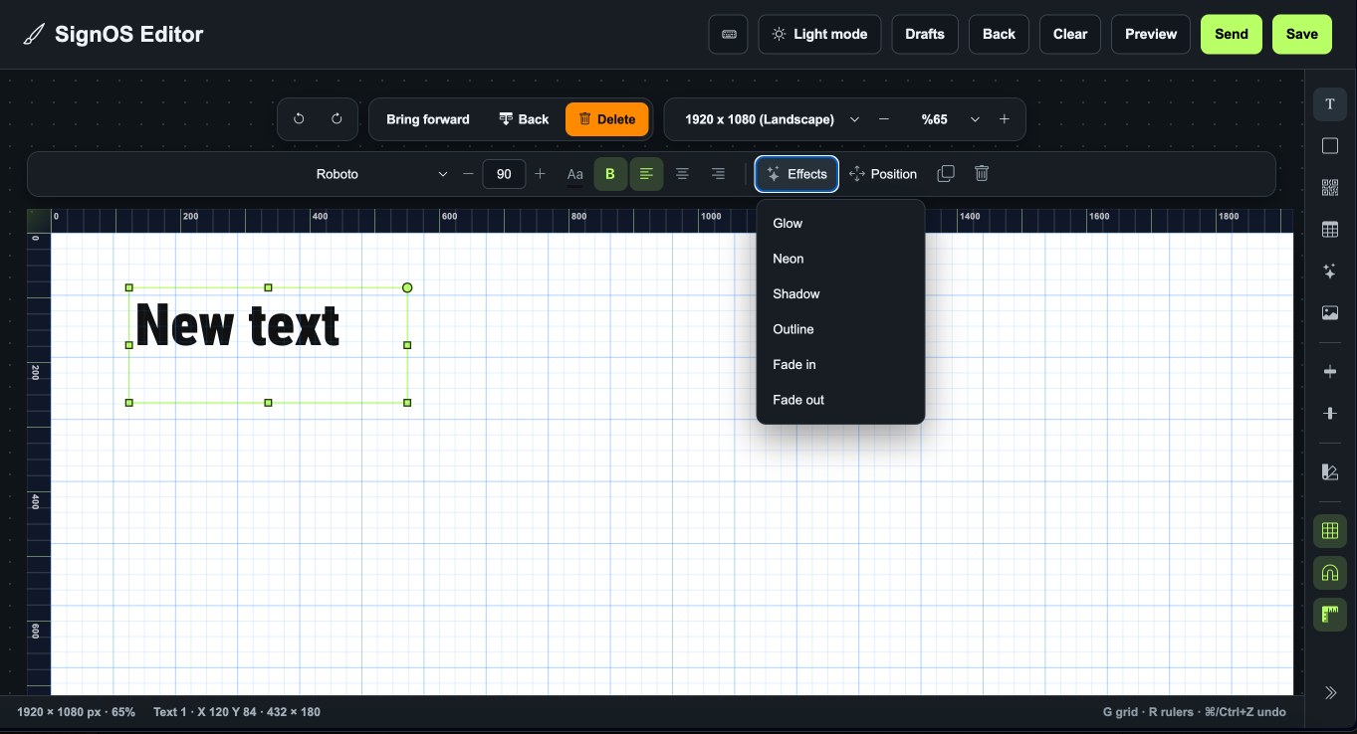Insert a table from the sidebar
Viewport: 1357px width, 734px height.
[x=1329, y=230]
